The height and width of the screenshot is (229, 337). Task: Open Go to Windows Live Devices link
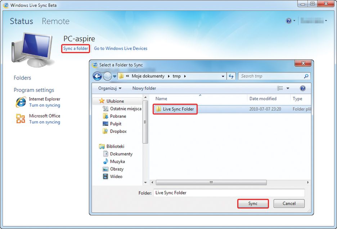coord(121,48)
